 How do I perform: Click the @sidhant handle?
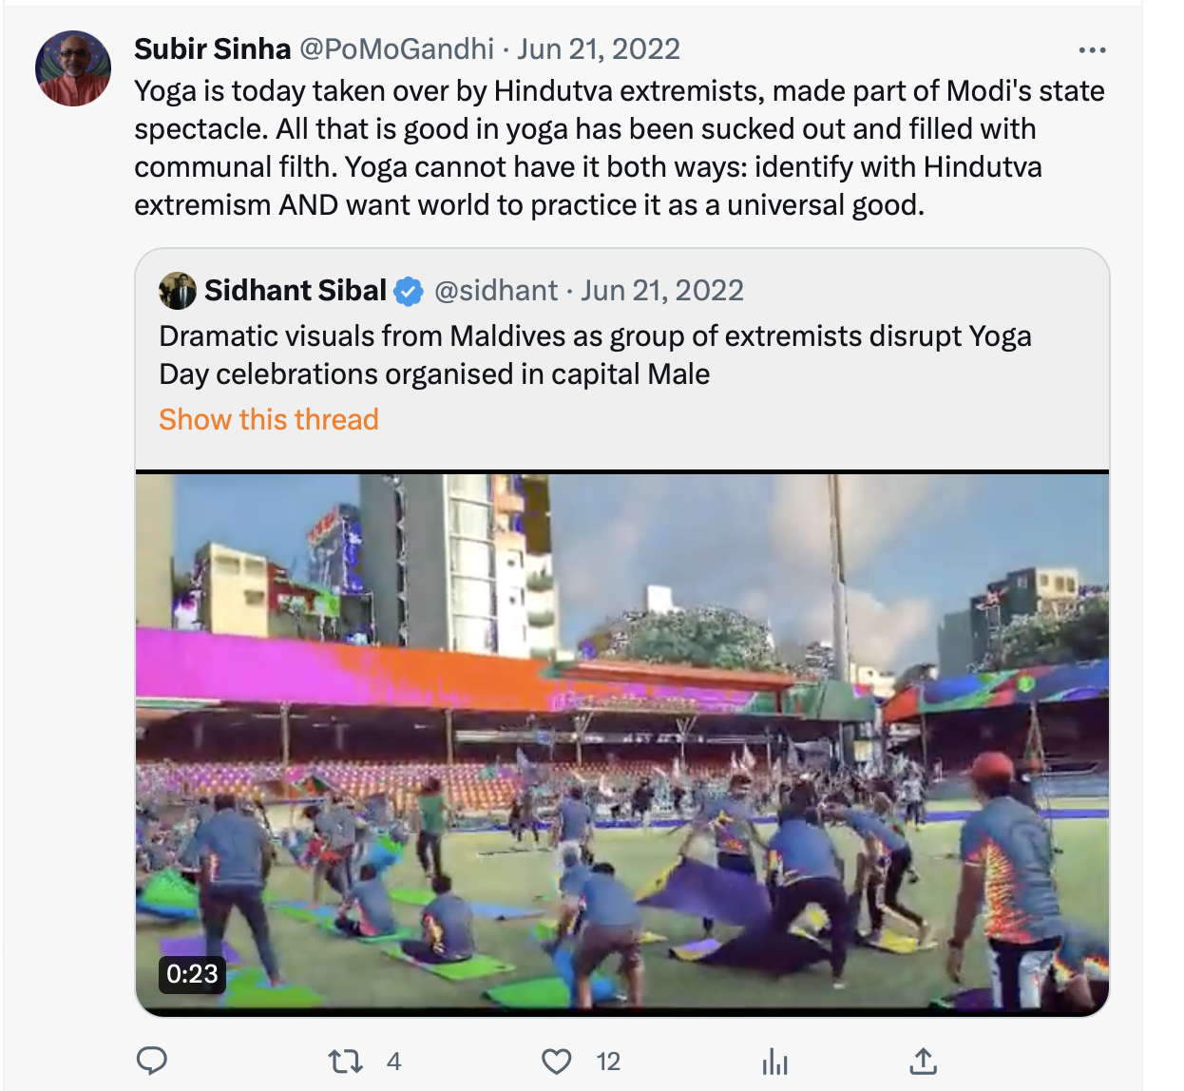(x=496, y=291)
